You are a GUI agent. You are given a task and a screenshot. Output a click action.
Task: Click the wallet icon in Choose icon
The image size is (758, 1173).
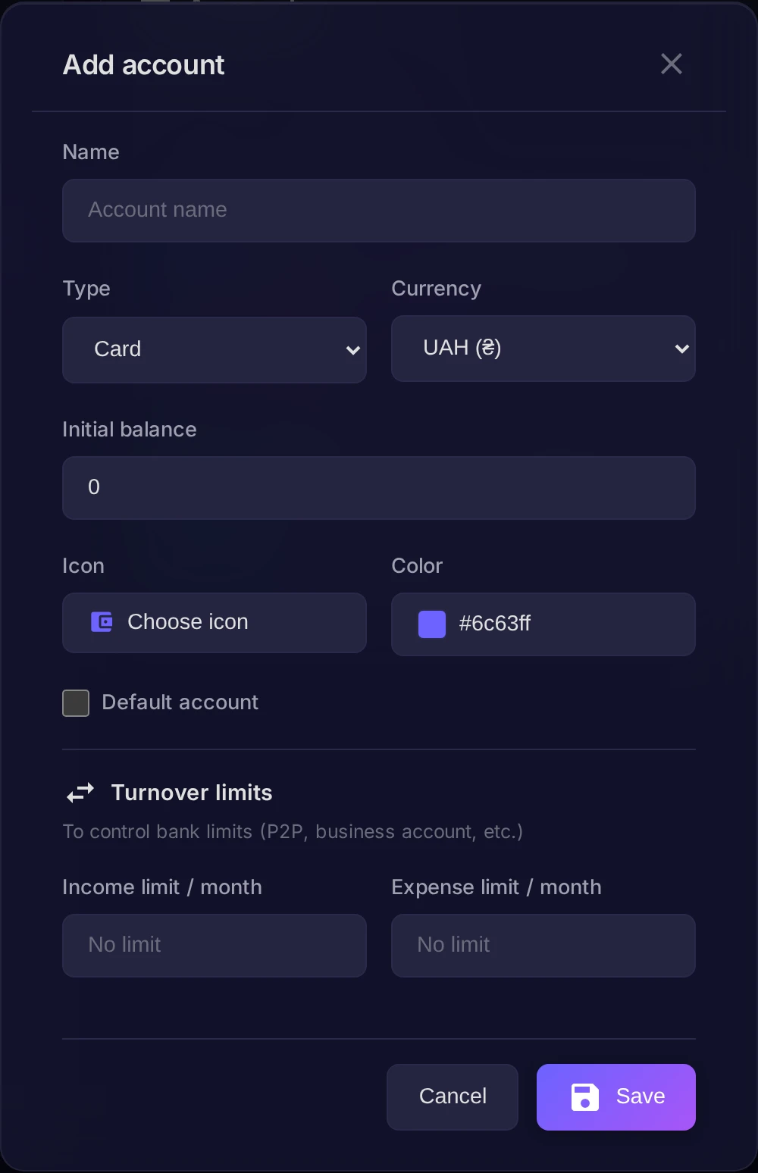tap(102, 622)
